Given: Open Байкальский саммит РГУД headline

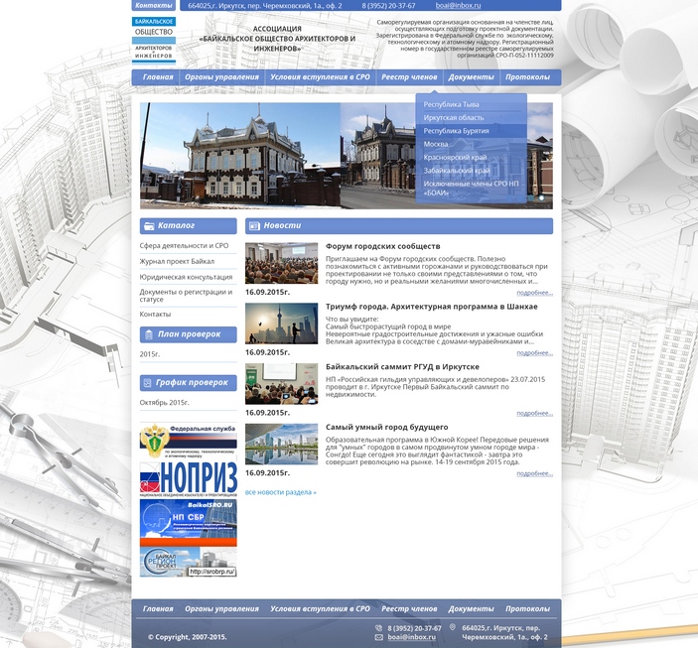Looking at the screenshot, I should pyautogui.click(x=402, y=367).
